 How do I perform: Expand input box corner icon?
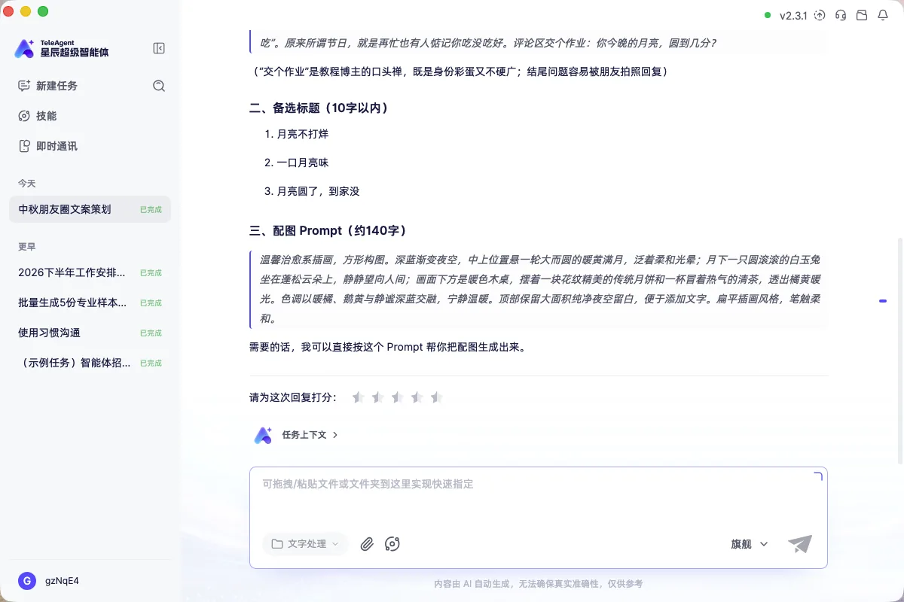(x=818, y=476)
